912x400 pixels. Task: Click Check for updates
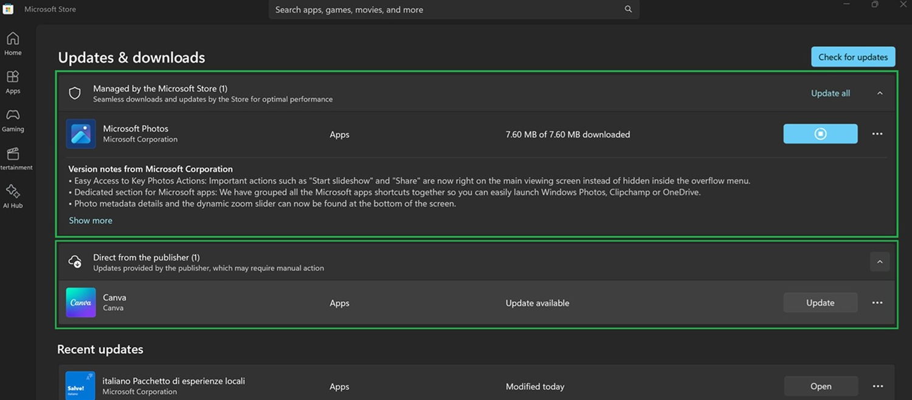click(x=853, y=56)
